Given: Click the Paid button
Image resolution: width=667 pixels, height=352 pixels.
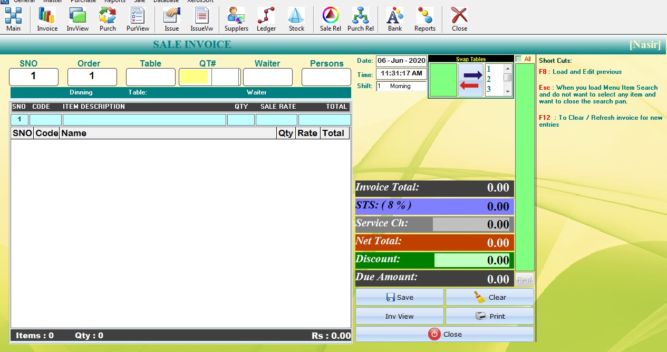Looking at the screenshot, I should click(x=525, y=280).
